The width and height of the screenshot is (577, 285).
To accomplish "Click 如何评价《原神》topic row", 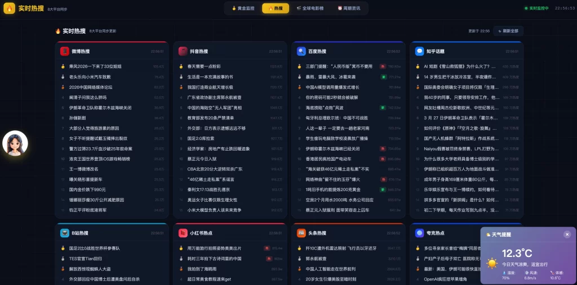I will tap(460, 128).
